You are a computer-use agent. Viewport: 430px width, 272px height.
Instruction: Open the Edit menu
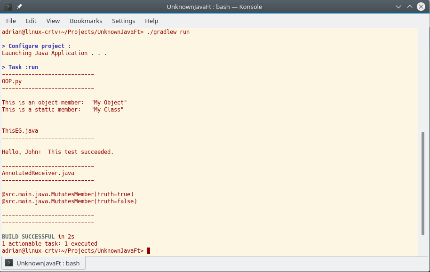31,21
